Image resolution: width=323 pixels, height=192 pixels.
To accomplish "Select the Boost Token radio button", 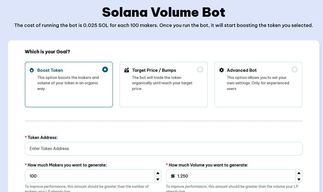I will point(105,69).
